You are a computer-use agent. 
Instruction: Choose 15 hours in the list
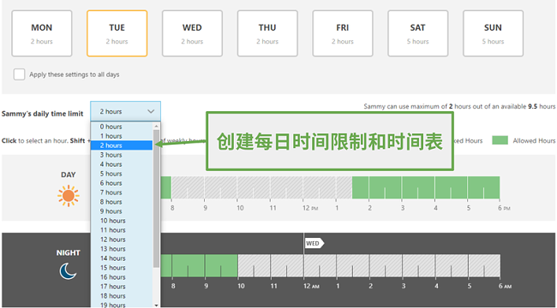tap(122, 268)
